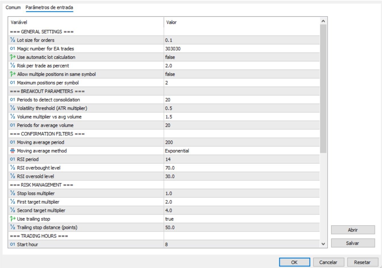The width and height of the screenshot is (382, 268).
Task: Toggle the Use automatic lot calculation false value
Action: tap(170, 57)
